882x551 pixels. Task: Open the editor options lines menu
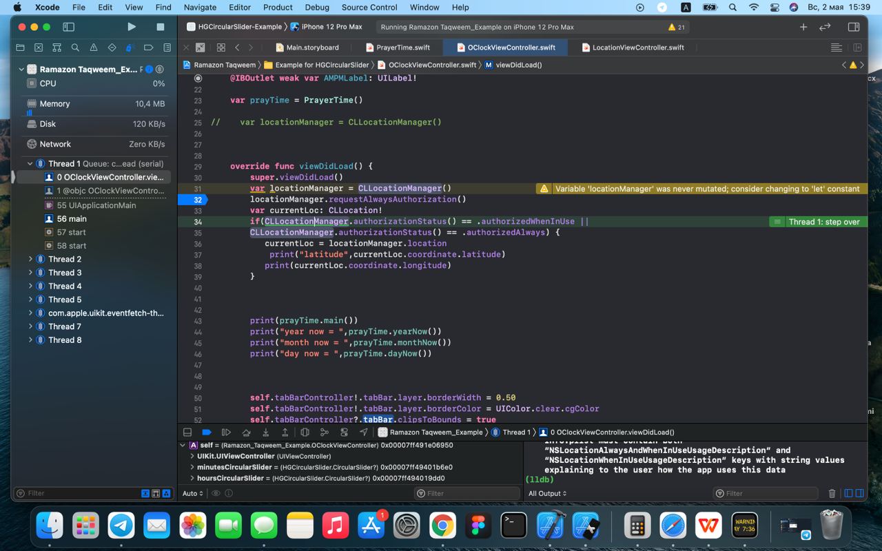(837, 48)
